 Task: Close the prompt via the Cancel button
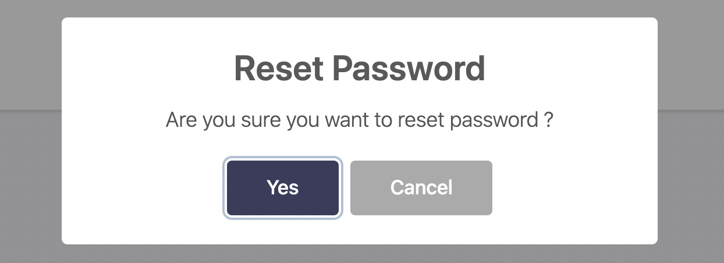[x=421, y=188]
